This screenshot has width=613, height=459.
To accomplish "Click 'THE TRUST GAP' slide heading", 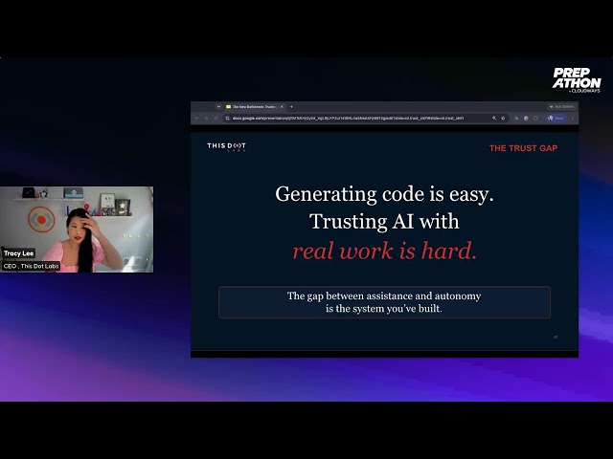I will pyautogui.click(x=524, y=148).
